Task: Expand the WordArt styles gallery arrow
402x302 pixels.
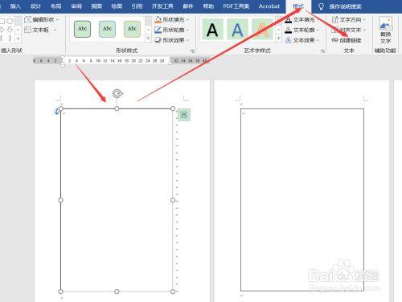Action: point(278,39)
